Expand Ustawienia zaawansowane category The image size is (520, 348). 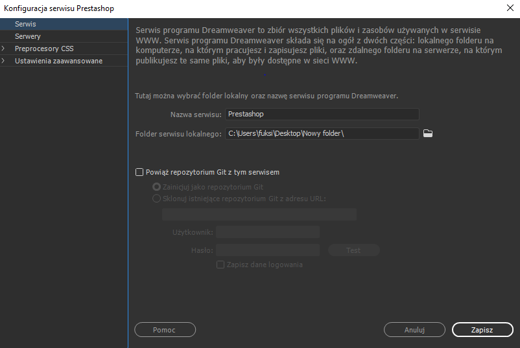point(3,61)
